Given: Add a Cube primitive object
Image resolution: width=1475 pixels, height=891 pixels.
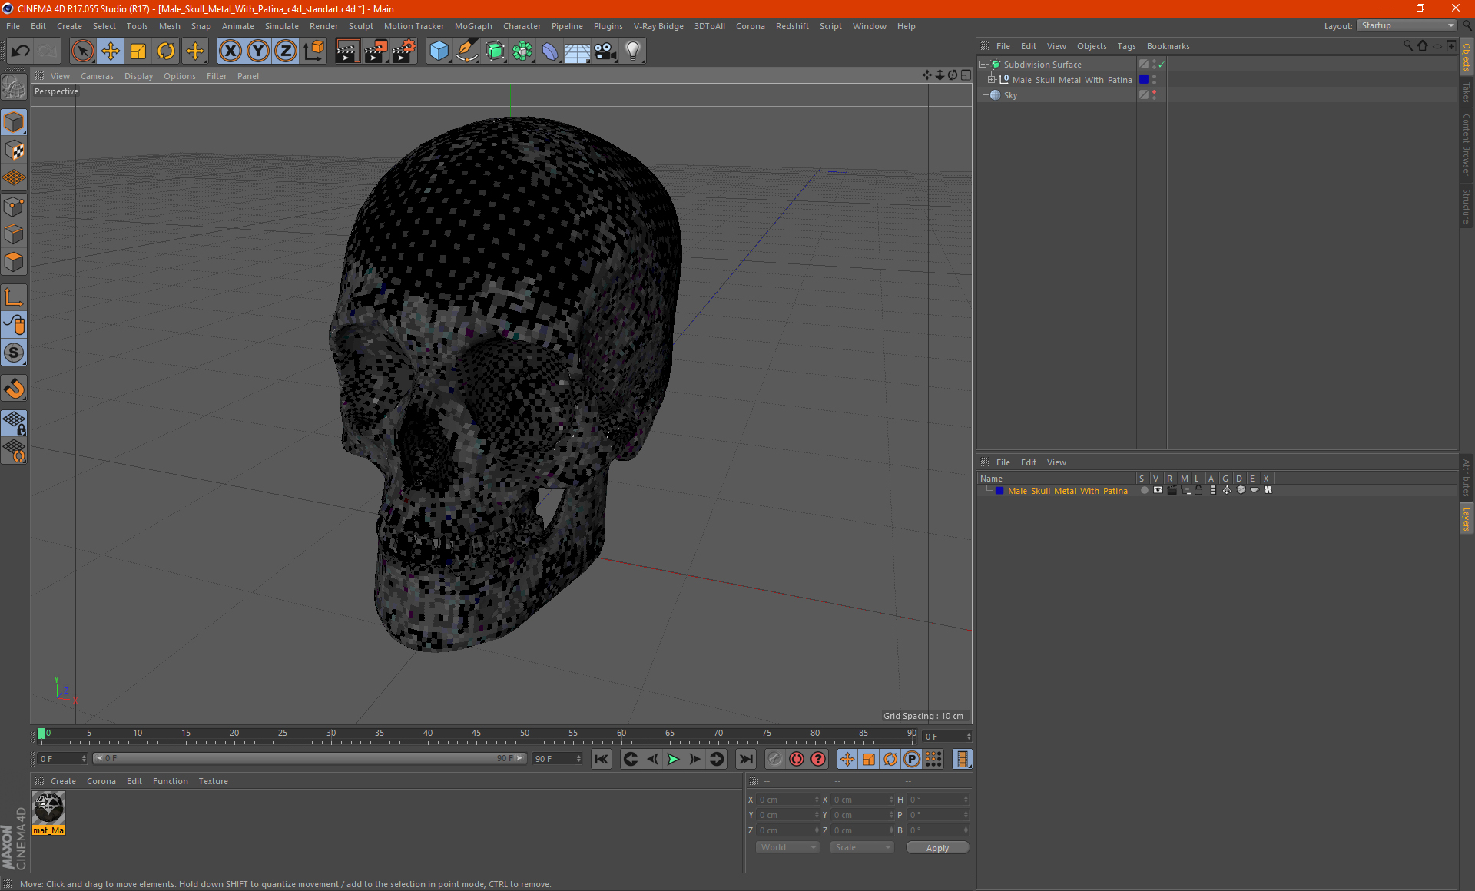Looking at the screenshot, I should (439, 51).
